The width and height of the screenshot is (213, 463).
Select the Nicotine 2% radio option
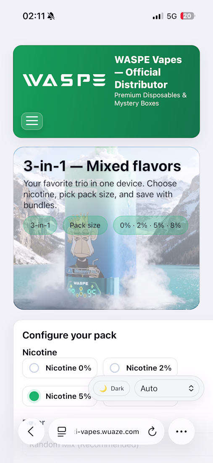[140, 368]
